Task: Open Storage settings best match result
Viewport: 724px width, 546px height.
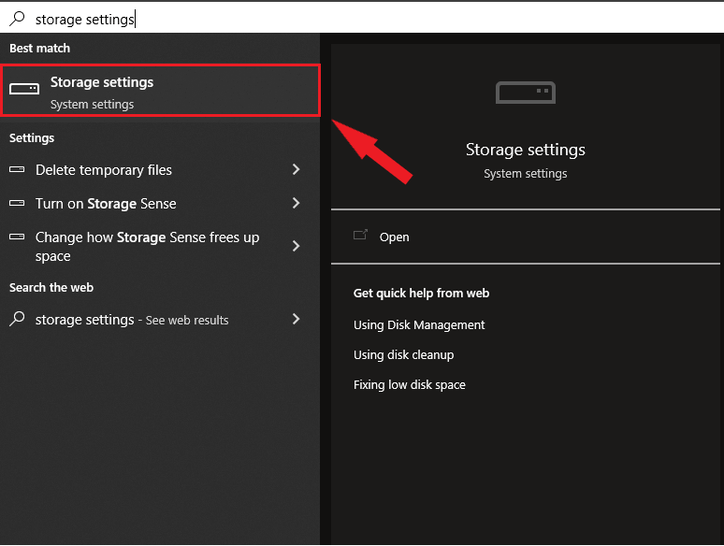Action: click(x=160, y=91)
